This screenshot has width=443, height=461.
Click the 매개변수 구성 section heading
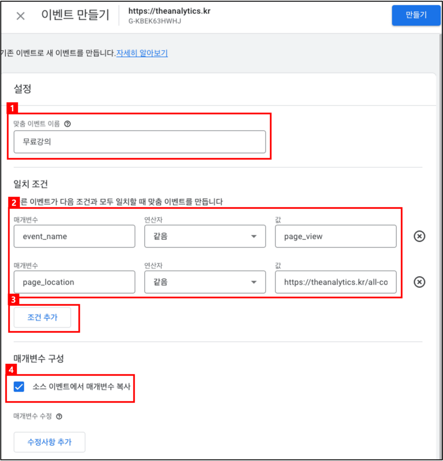point(39,358)
